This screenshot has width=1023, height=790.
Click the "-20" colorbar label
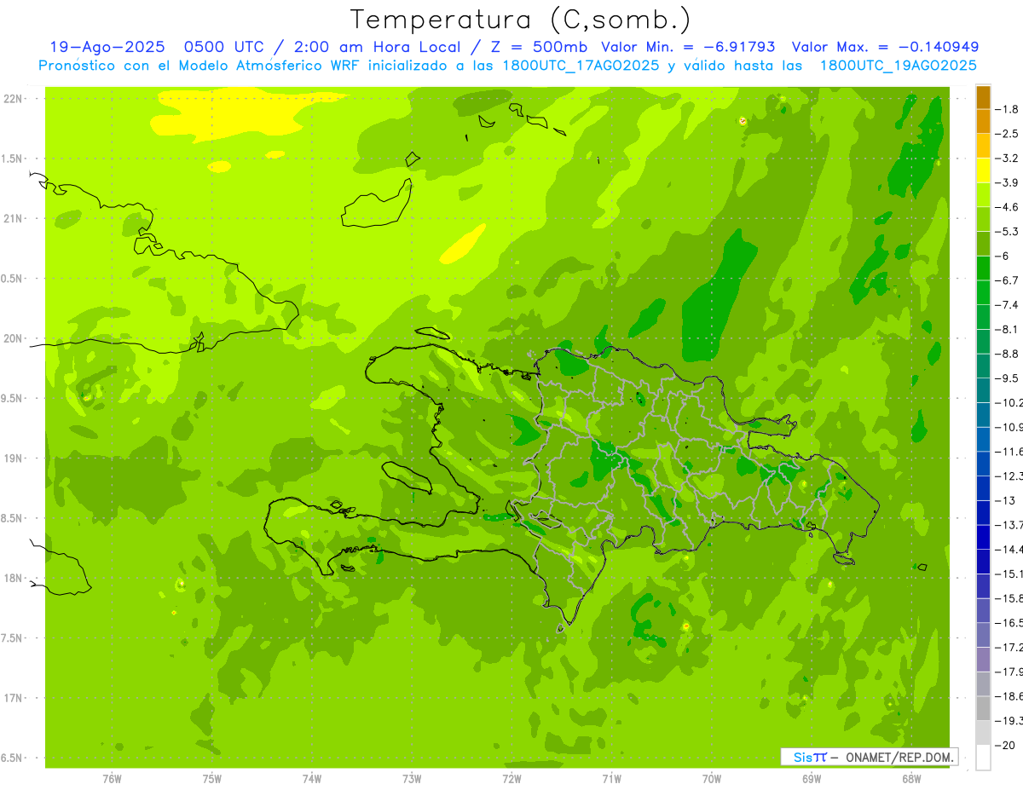[1006, 745]
